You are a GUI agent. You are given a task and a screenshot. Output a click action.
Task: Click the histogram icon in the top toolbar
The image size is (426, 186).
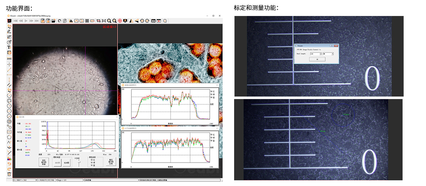71,21
